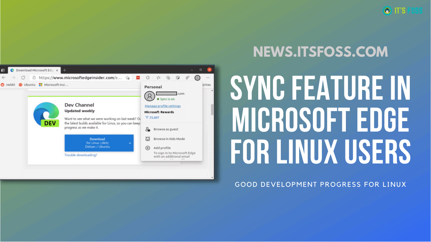Open the Download button dropdown arrow

(130, 143)
